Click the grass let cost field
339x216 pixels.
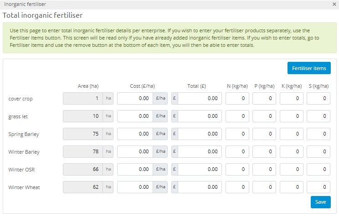(x=135, y=116)
